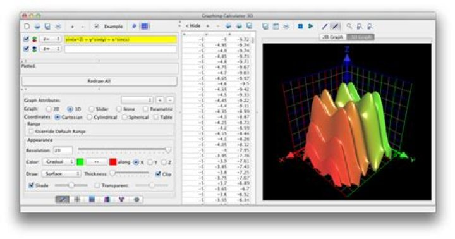Image resolution: width=455 pixels, height=239 pixels.
Task: Click the blue icon right of Example
Action: pyautogui.click(x=134, y=27)
